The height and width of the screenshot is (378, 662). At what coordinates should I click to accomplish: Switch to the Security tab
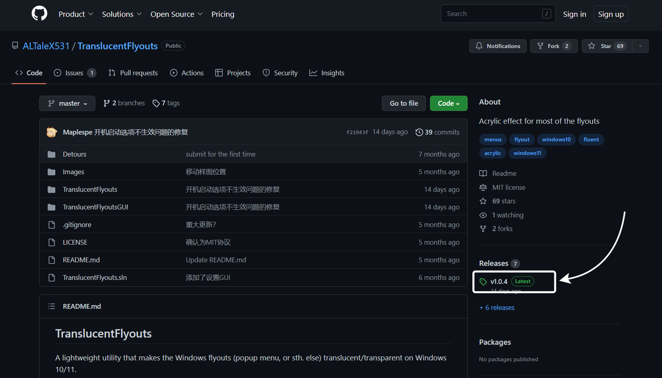280,73
